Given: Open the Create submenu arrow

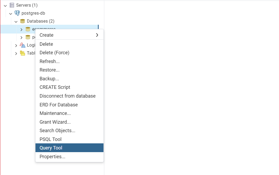Looking at the screenshot, I should tap(98, 35).
